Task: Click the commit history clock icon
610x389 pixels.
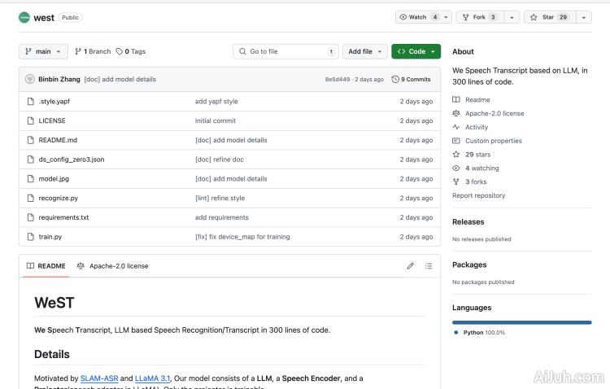Action: pyautogui.click(x=396, y=79)
